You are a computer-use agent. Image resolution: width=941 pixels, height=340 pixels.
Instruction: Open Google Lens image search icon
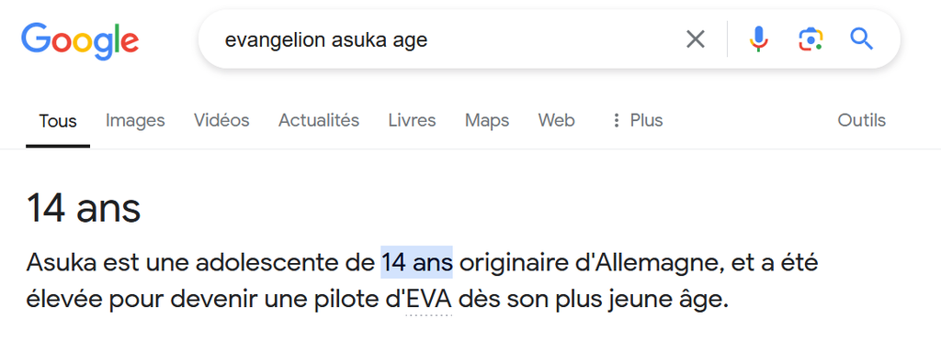click(811, 39)
